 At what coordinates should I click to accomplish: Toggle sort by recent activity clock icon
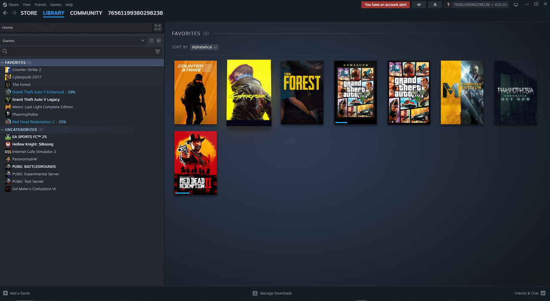151,41
